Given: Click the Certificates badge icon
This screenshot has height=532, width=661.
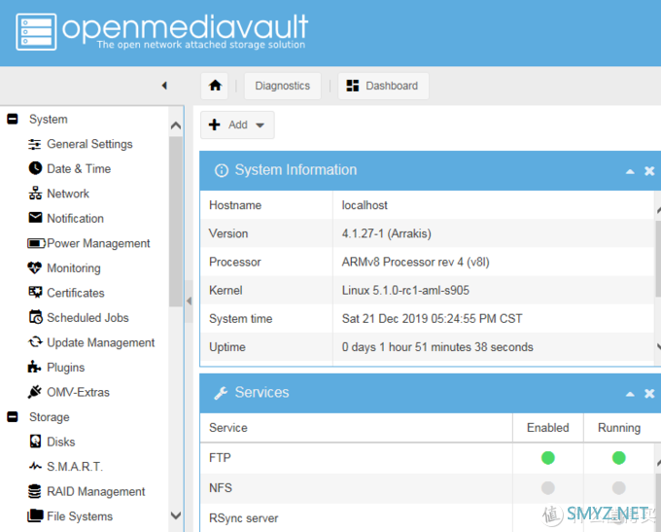Looking at the screenshot, I should point(35,292).
